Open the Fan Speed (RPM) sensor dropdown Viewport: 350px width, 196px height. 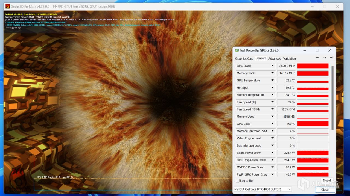[x=272, y=109]
